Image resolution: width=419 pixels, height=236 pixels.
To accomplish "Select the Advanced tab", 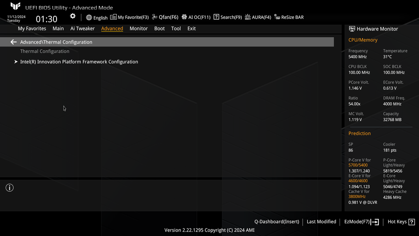I will (112, 28).
